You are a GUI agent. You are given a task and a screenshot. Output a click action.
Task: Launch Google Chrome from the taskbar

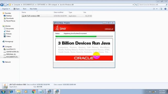click(x=34, y=92)
